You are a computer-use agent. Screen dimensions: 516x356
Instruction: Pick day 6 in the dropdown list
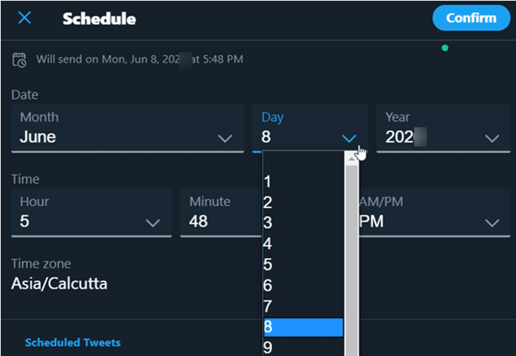pos(303,285)
